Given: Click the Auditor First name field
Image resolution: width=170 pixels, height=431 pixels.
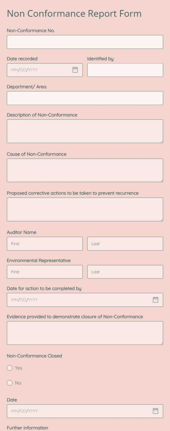Looking at the screenshot, I should click(x=44, y=244).
